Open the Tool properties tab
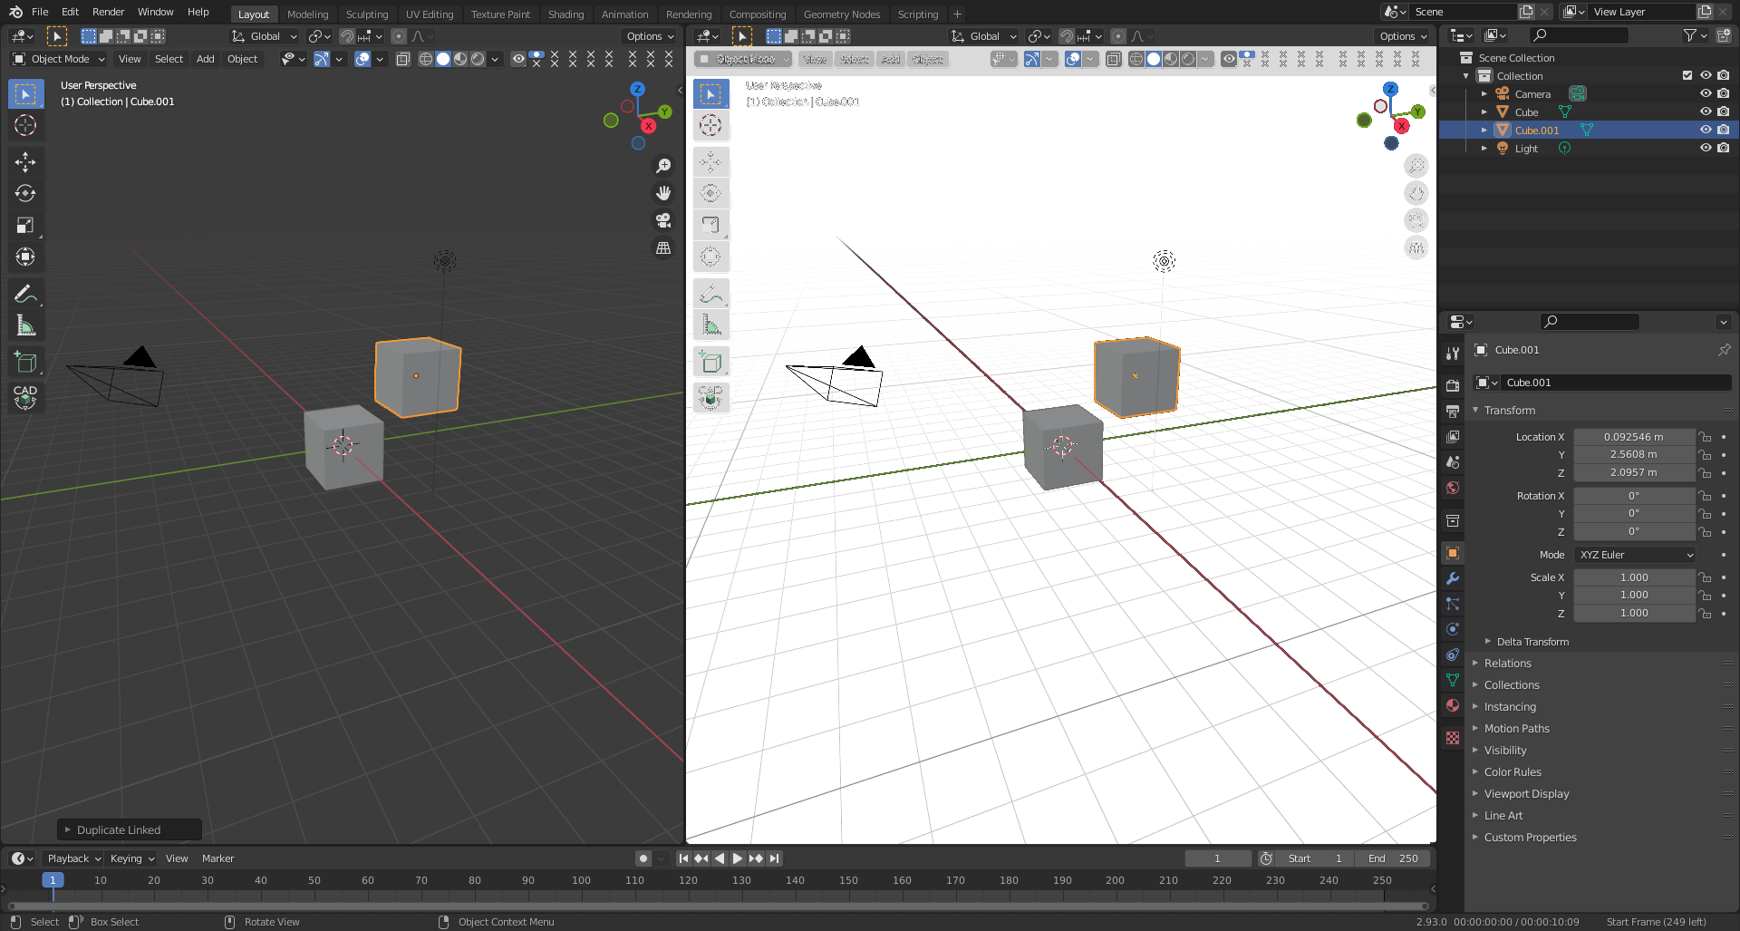1740x931 pixels. click(x=1453, y=354)
